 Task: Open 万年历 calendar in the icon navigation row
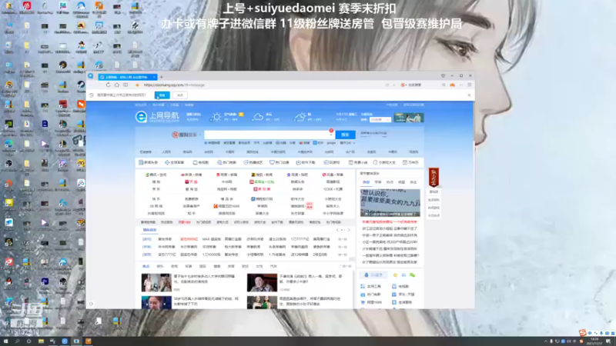point(410,162)
